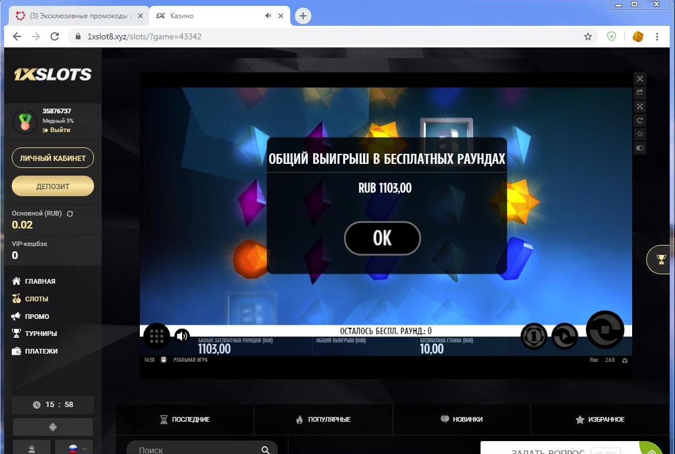This screenshot has height=454, width=675.
Task: Close the game frame with the X icon
Action: (x=640, y=79)
